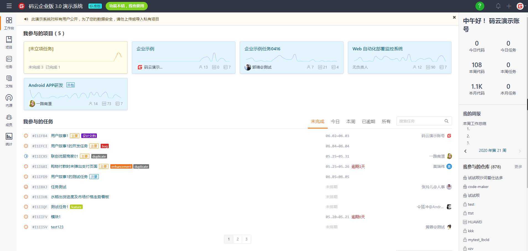Open 任务 sidebar section
Image resolution: width=528 pixels, height=251 pixels.
click(x=9, y=62)
